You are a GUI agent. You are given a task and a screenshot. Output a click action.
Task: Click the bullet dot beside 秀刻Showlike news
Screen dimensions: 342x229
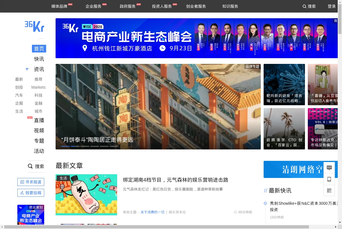click(x=265, y=203)
